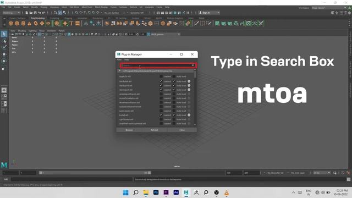Open the Symmetry: Off dropdown
Image resolution: width=352 pixels, height=198 pixels.
pyautogui.click(x=137, y=13)
